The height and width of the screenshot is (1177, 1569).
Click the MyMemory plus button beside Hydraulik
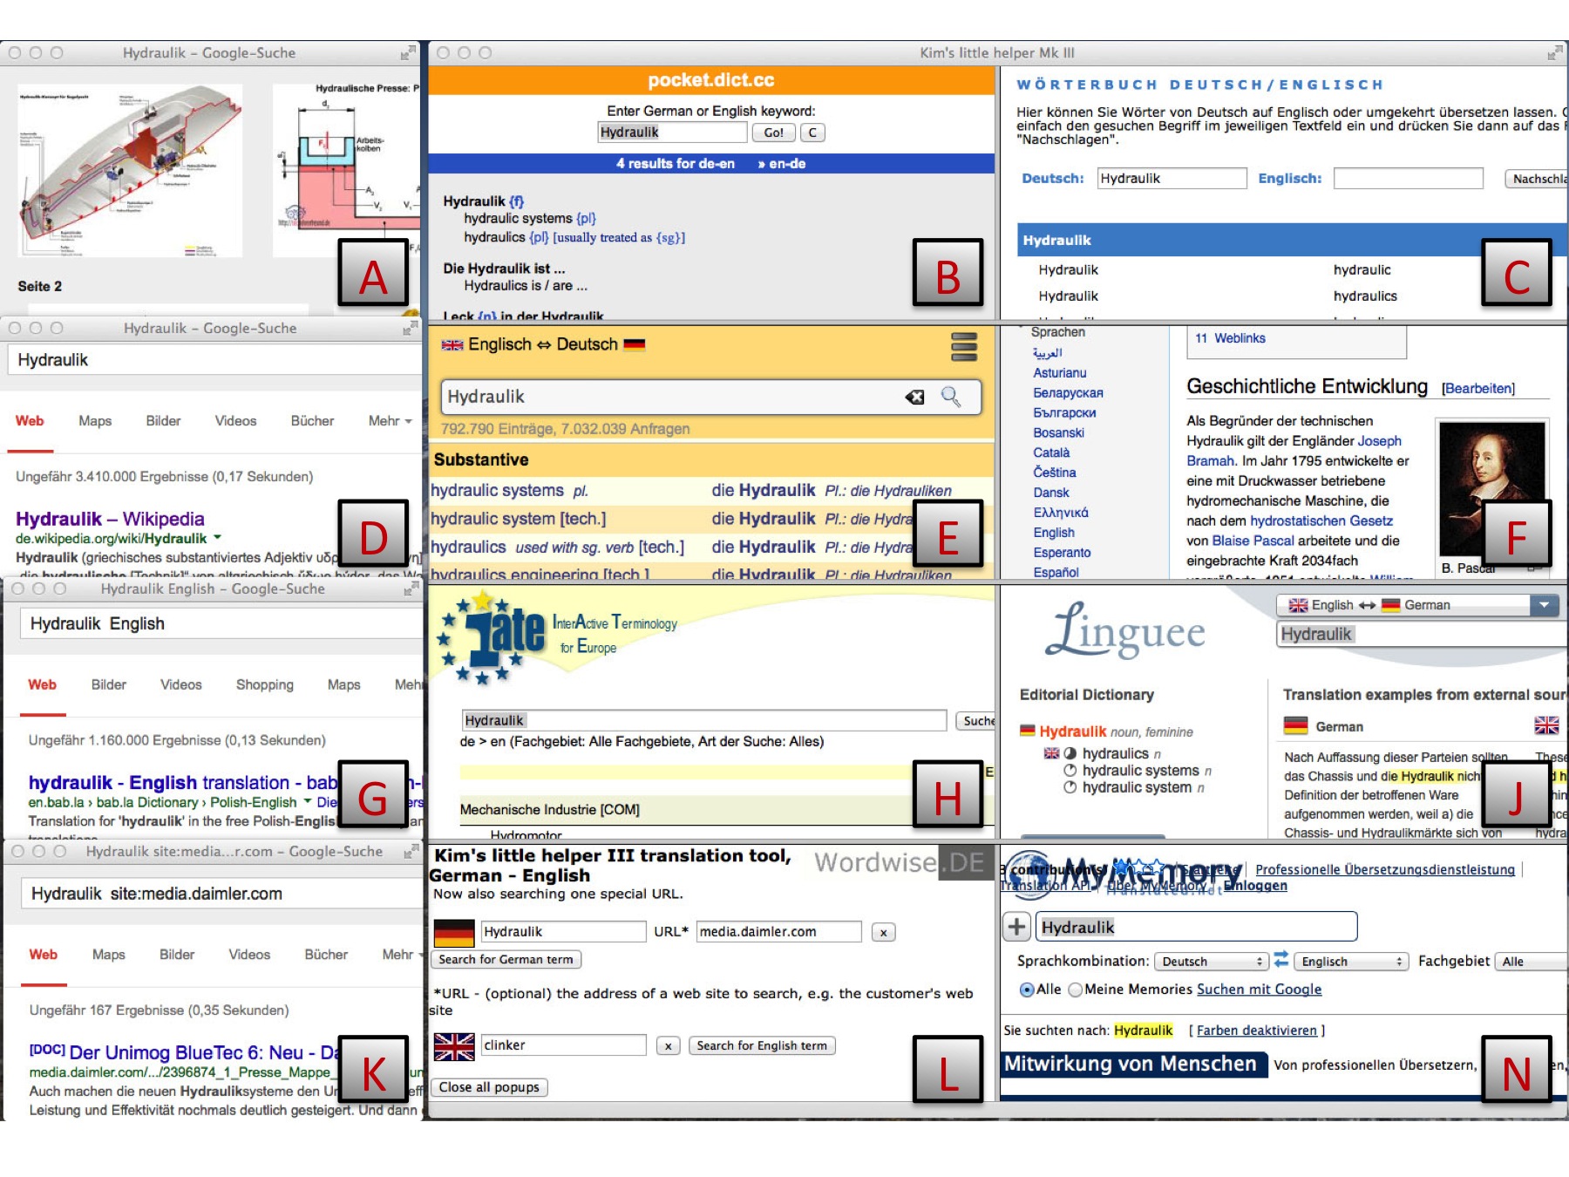tap(1016, 926)
